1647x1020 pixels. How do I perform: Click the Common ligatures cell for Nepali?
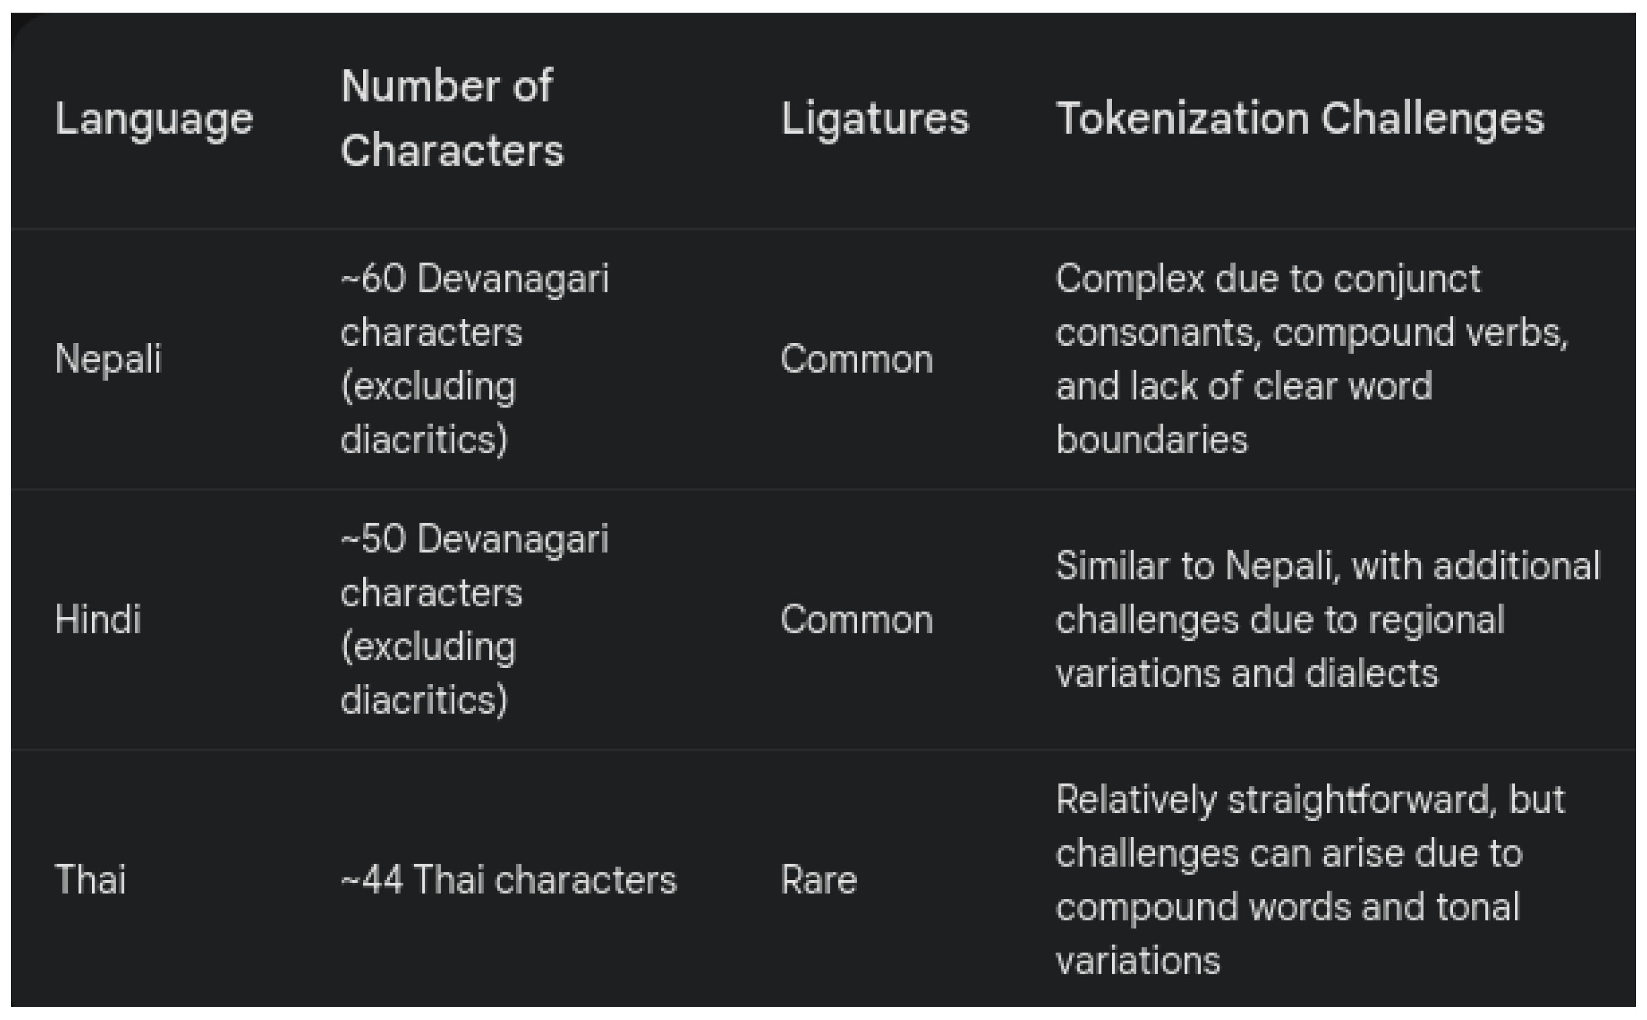point(856,359)
